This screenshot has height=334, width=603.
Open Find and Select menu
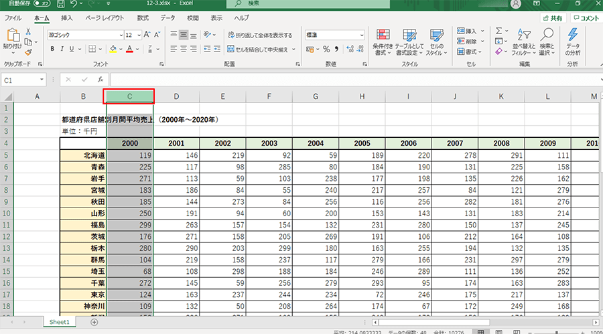pyautogui.click(x=547, y=42)
